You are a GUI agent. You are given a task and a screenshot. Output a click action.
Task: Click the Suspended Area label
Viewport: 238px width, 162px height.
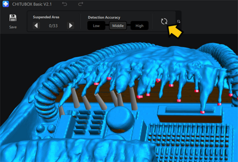(x=46, y=17)
